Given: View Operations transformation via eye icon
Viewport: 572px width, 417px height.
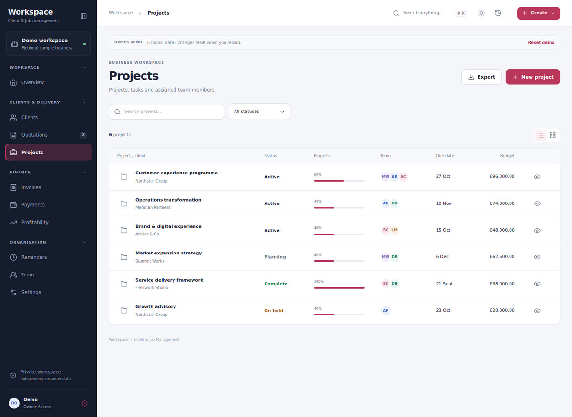Looking at the screenshot, I should tap(537, 203).
